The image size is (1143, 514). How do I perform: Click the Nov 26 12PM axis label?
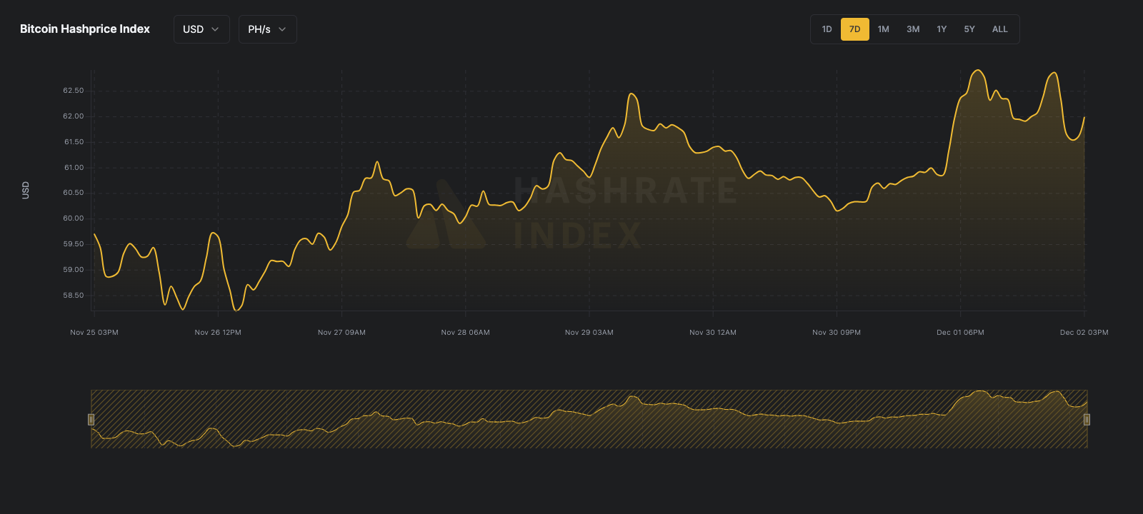point(218,333)
